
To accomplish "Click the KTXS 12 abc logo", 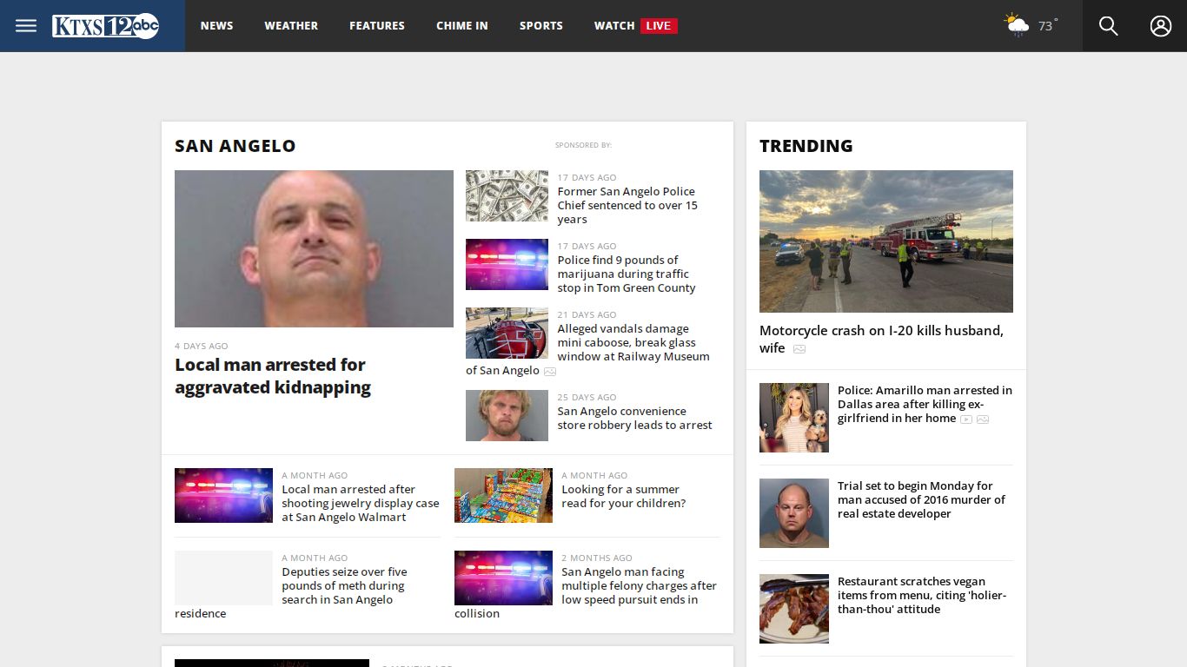I will pos(105,26).
